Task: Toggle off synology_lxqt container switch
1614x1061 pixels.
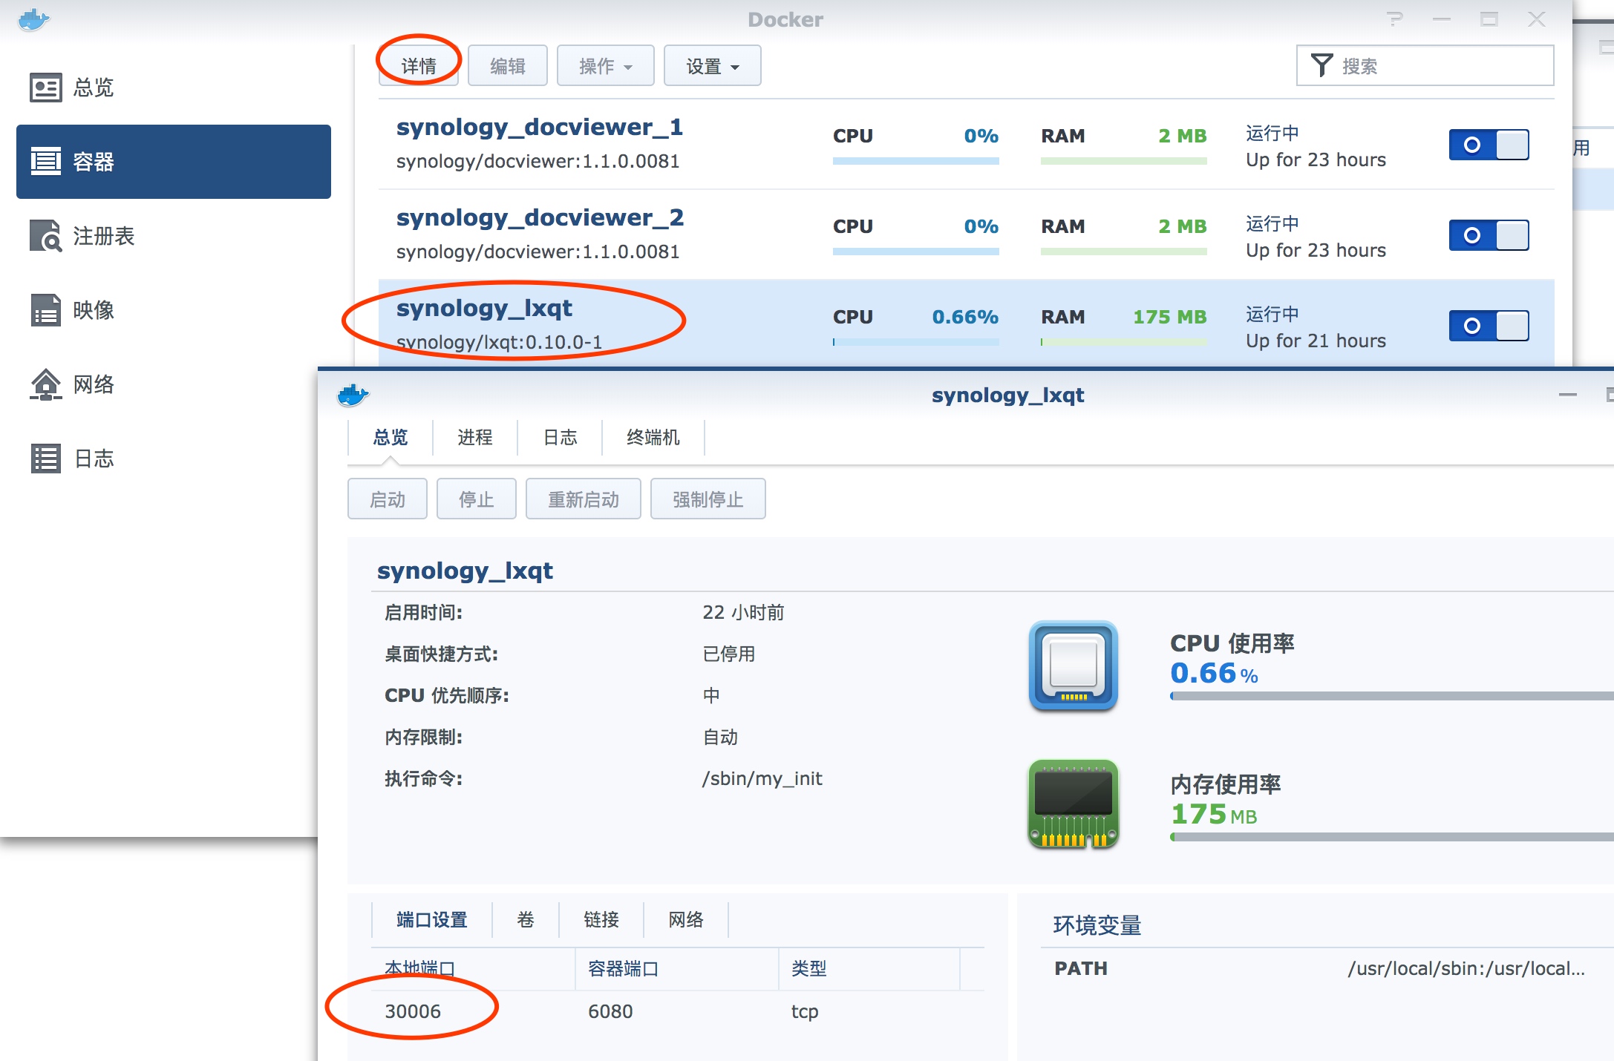Action: pyautogui.click(x=1489, y=326)
